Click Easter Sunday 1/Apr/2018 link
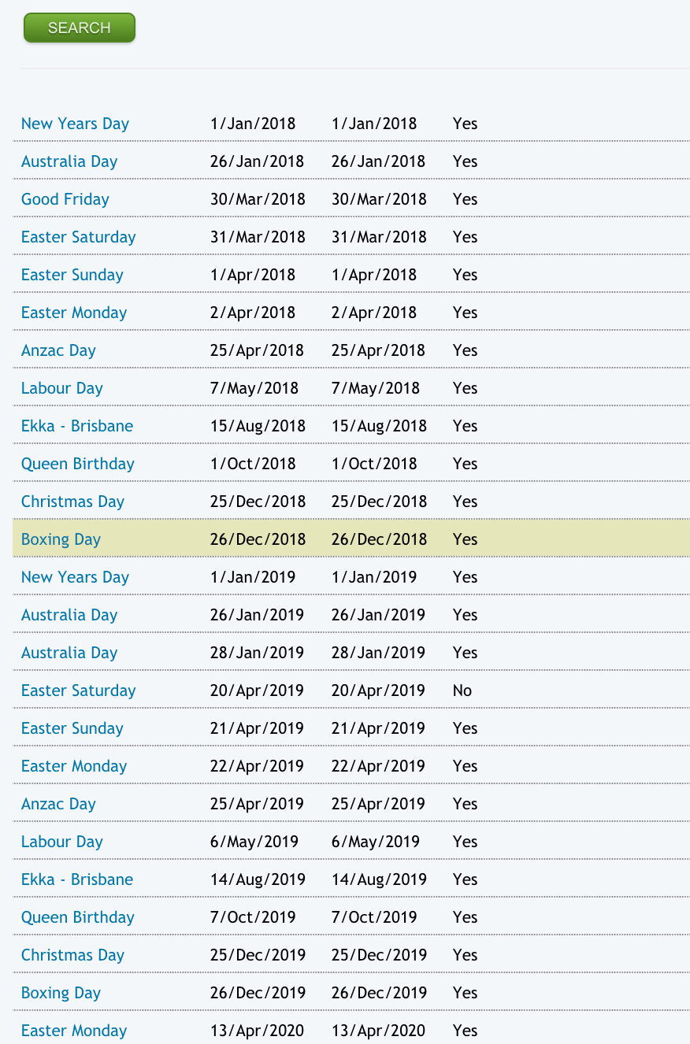Image resolution: width=690 pixels, height=1044 pixels. pyautogui.click(x=72, y=275)
